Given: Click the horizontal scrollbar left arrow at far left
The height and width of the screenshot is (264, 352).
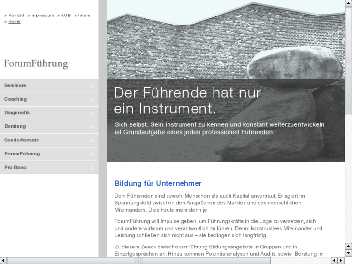Looking at the screenshot, I should (x=3, y=261).
